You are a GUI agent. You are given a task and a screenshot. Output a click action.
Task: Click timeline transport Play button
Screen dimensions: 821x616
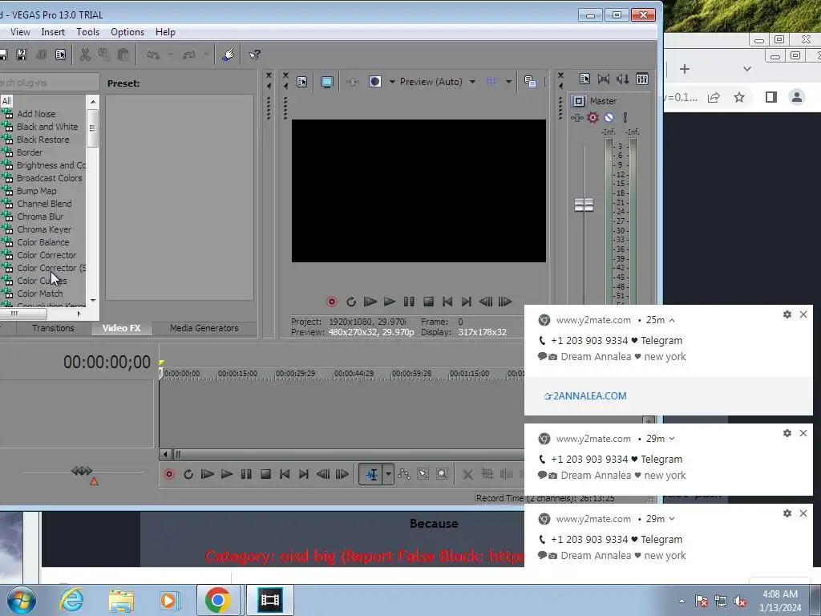(227, 475)
